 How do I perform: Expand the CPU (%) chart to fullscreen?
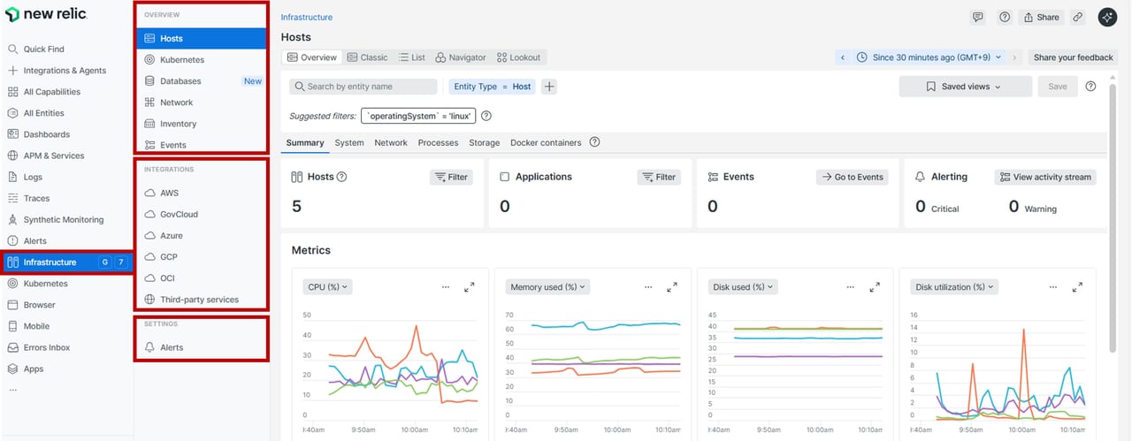click(x=470, y=287)
